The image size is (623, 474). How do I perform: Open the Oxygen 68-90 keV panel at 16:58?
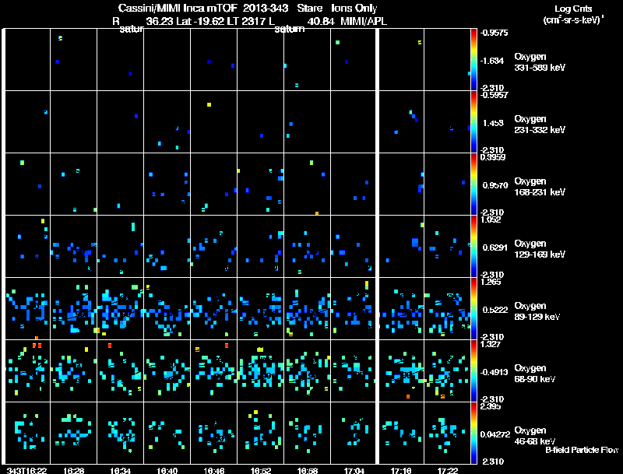[x=307, y=371]
